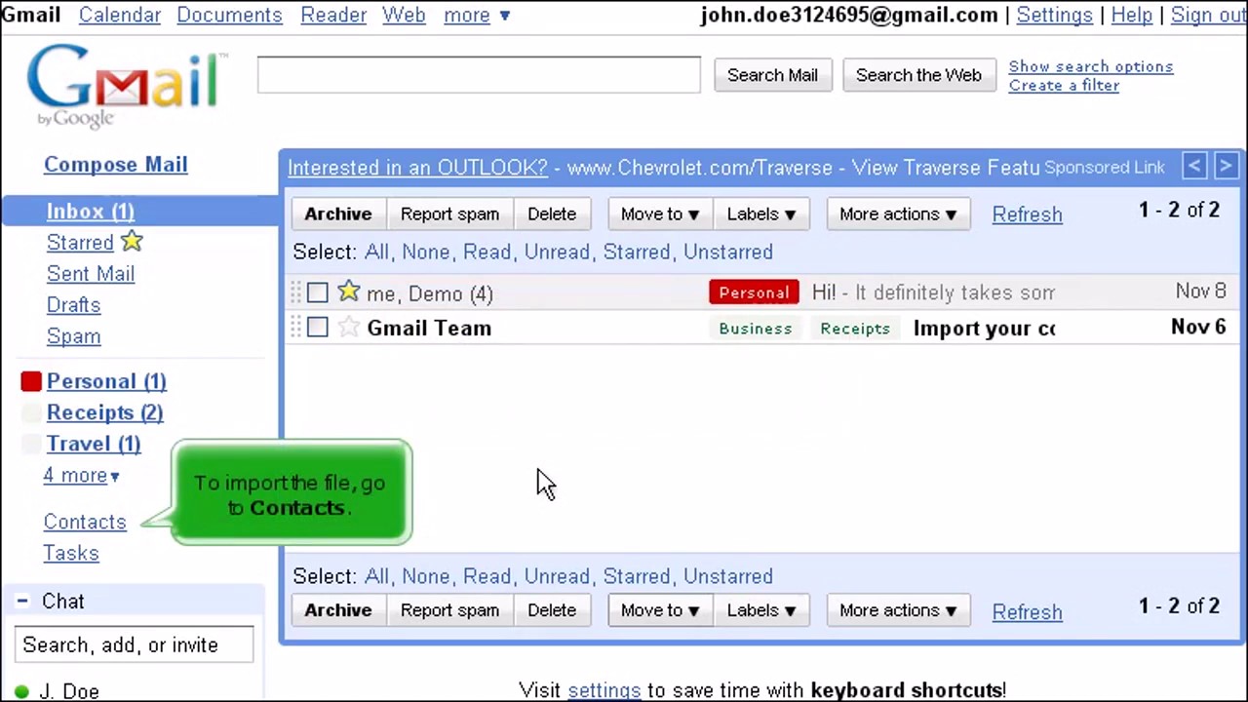Open Reader from top navigation
The image size is (1248, 702).
[333, 15]
